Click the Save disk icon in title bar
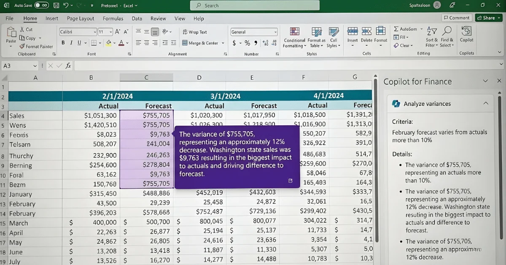 click(x=57, y=5)
